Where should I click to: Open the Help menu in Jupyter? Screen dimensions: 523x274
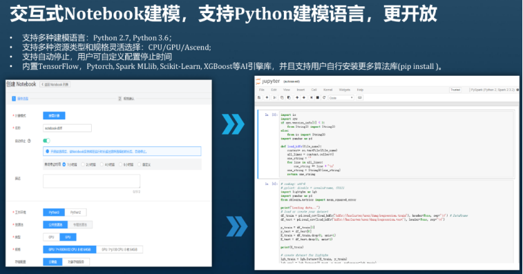pyautogui.click(x=360, y=90)
